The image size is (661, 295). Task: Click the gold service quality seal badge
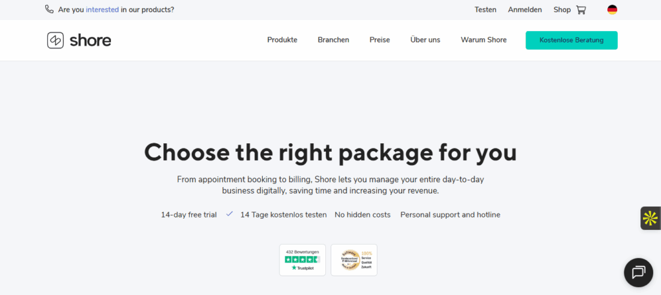[354, 259]
